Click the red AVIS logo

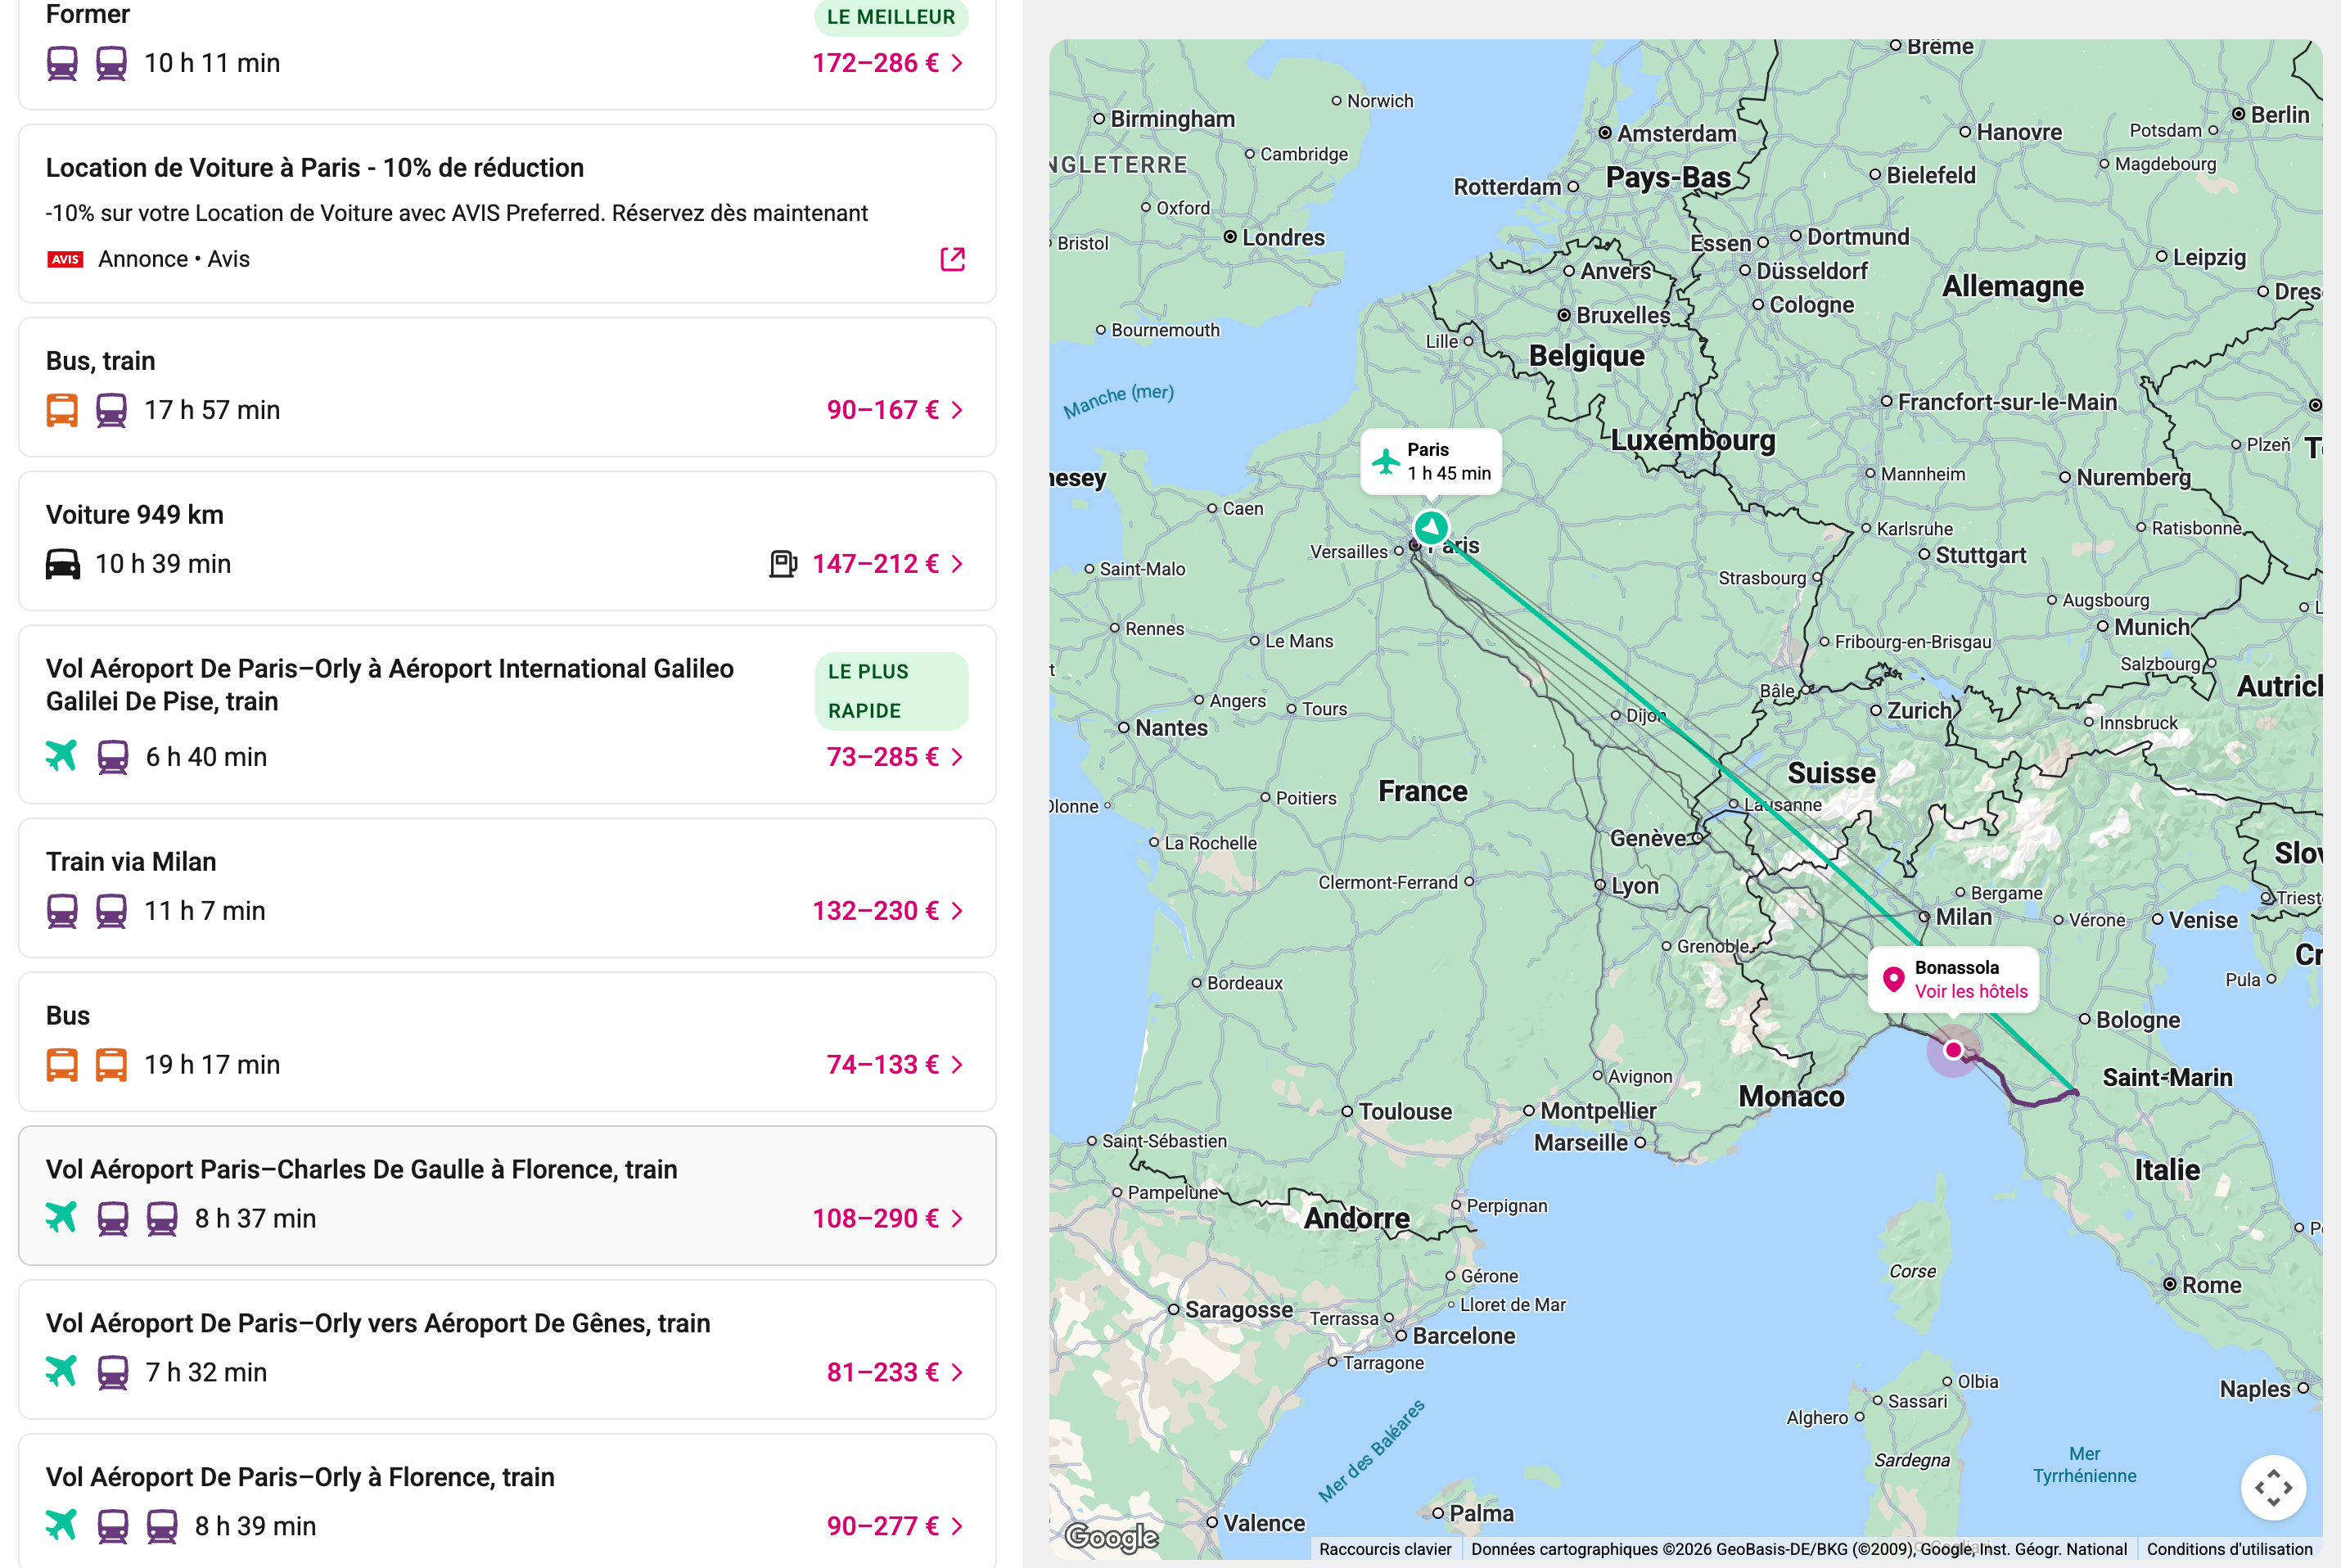pyautogui.click(x=66, y=259)
